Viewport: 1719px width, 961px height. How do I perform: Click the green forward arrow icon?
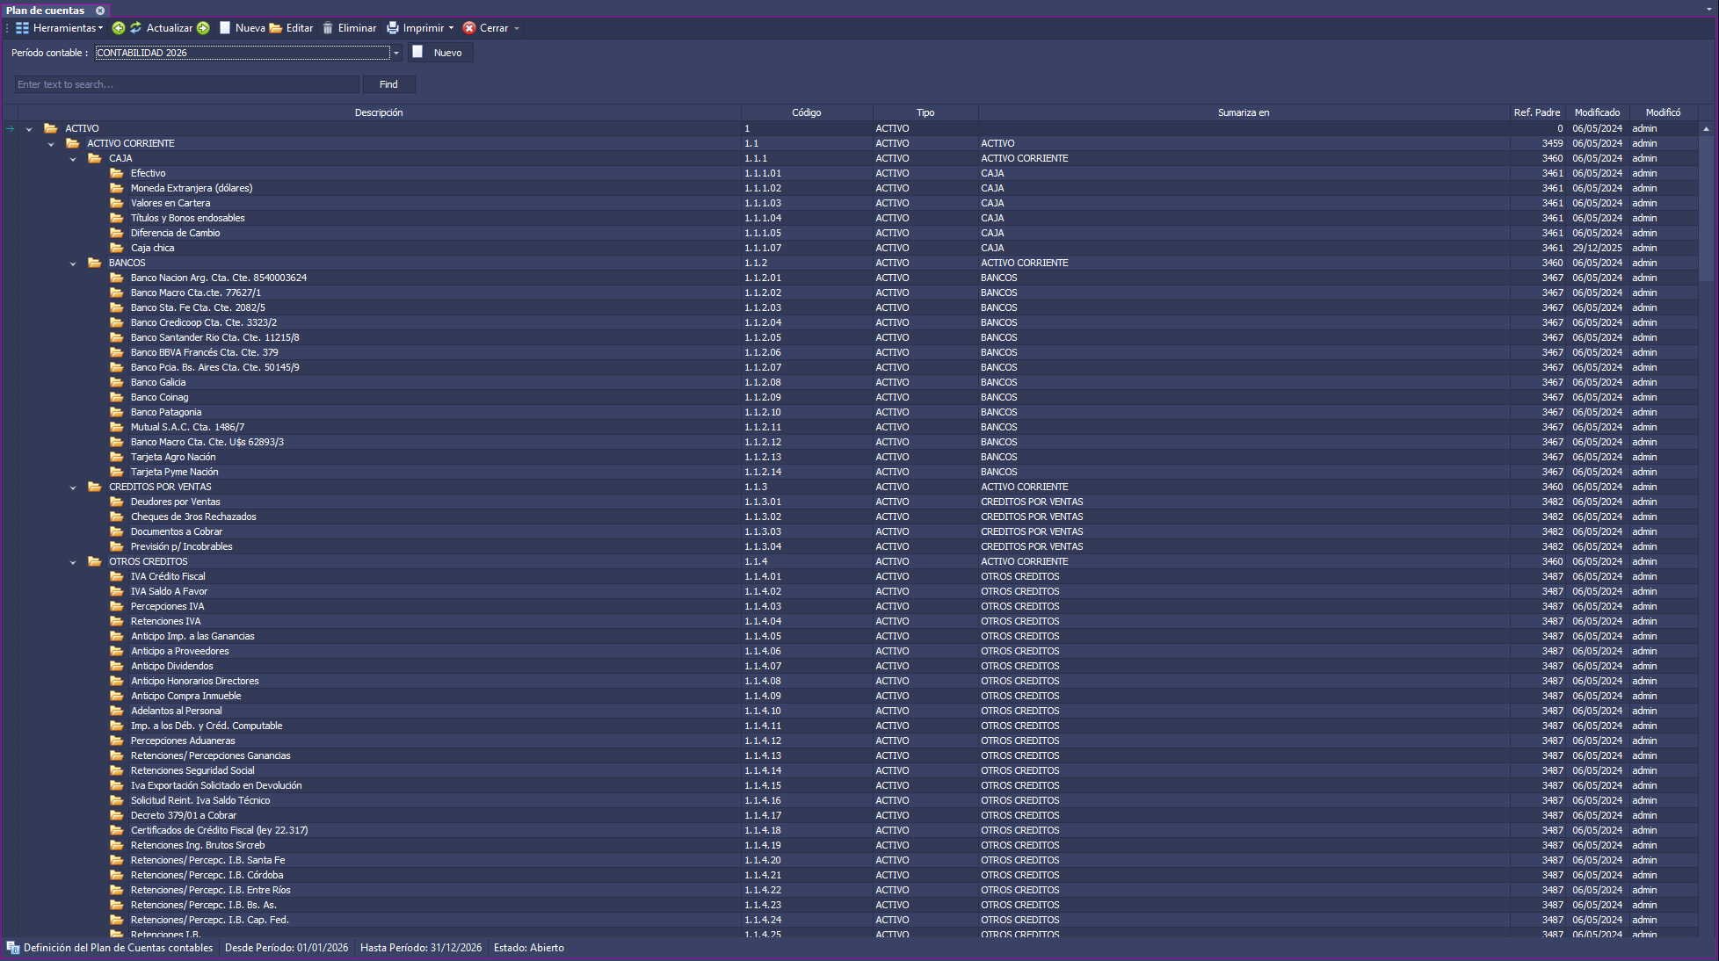coord(203,28)
